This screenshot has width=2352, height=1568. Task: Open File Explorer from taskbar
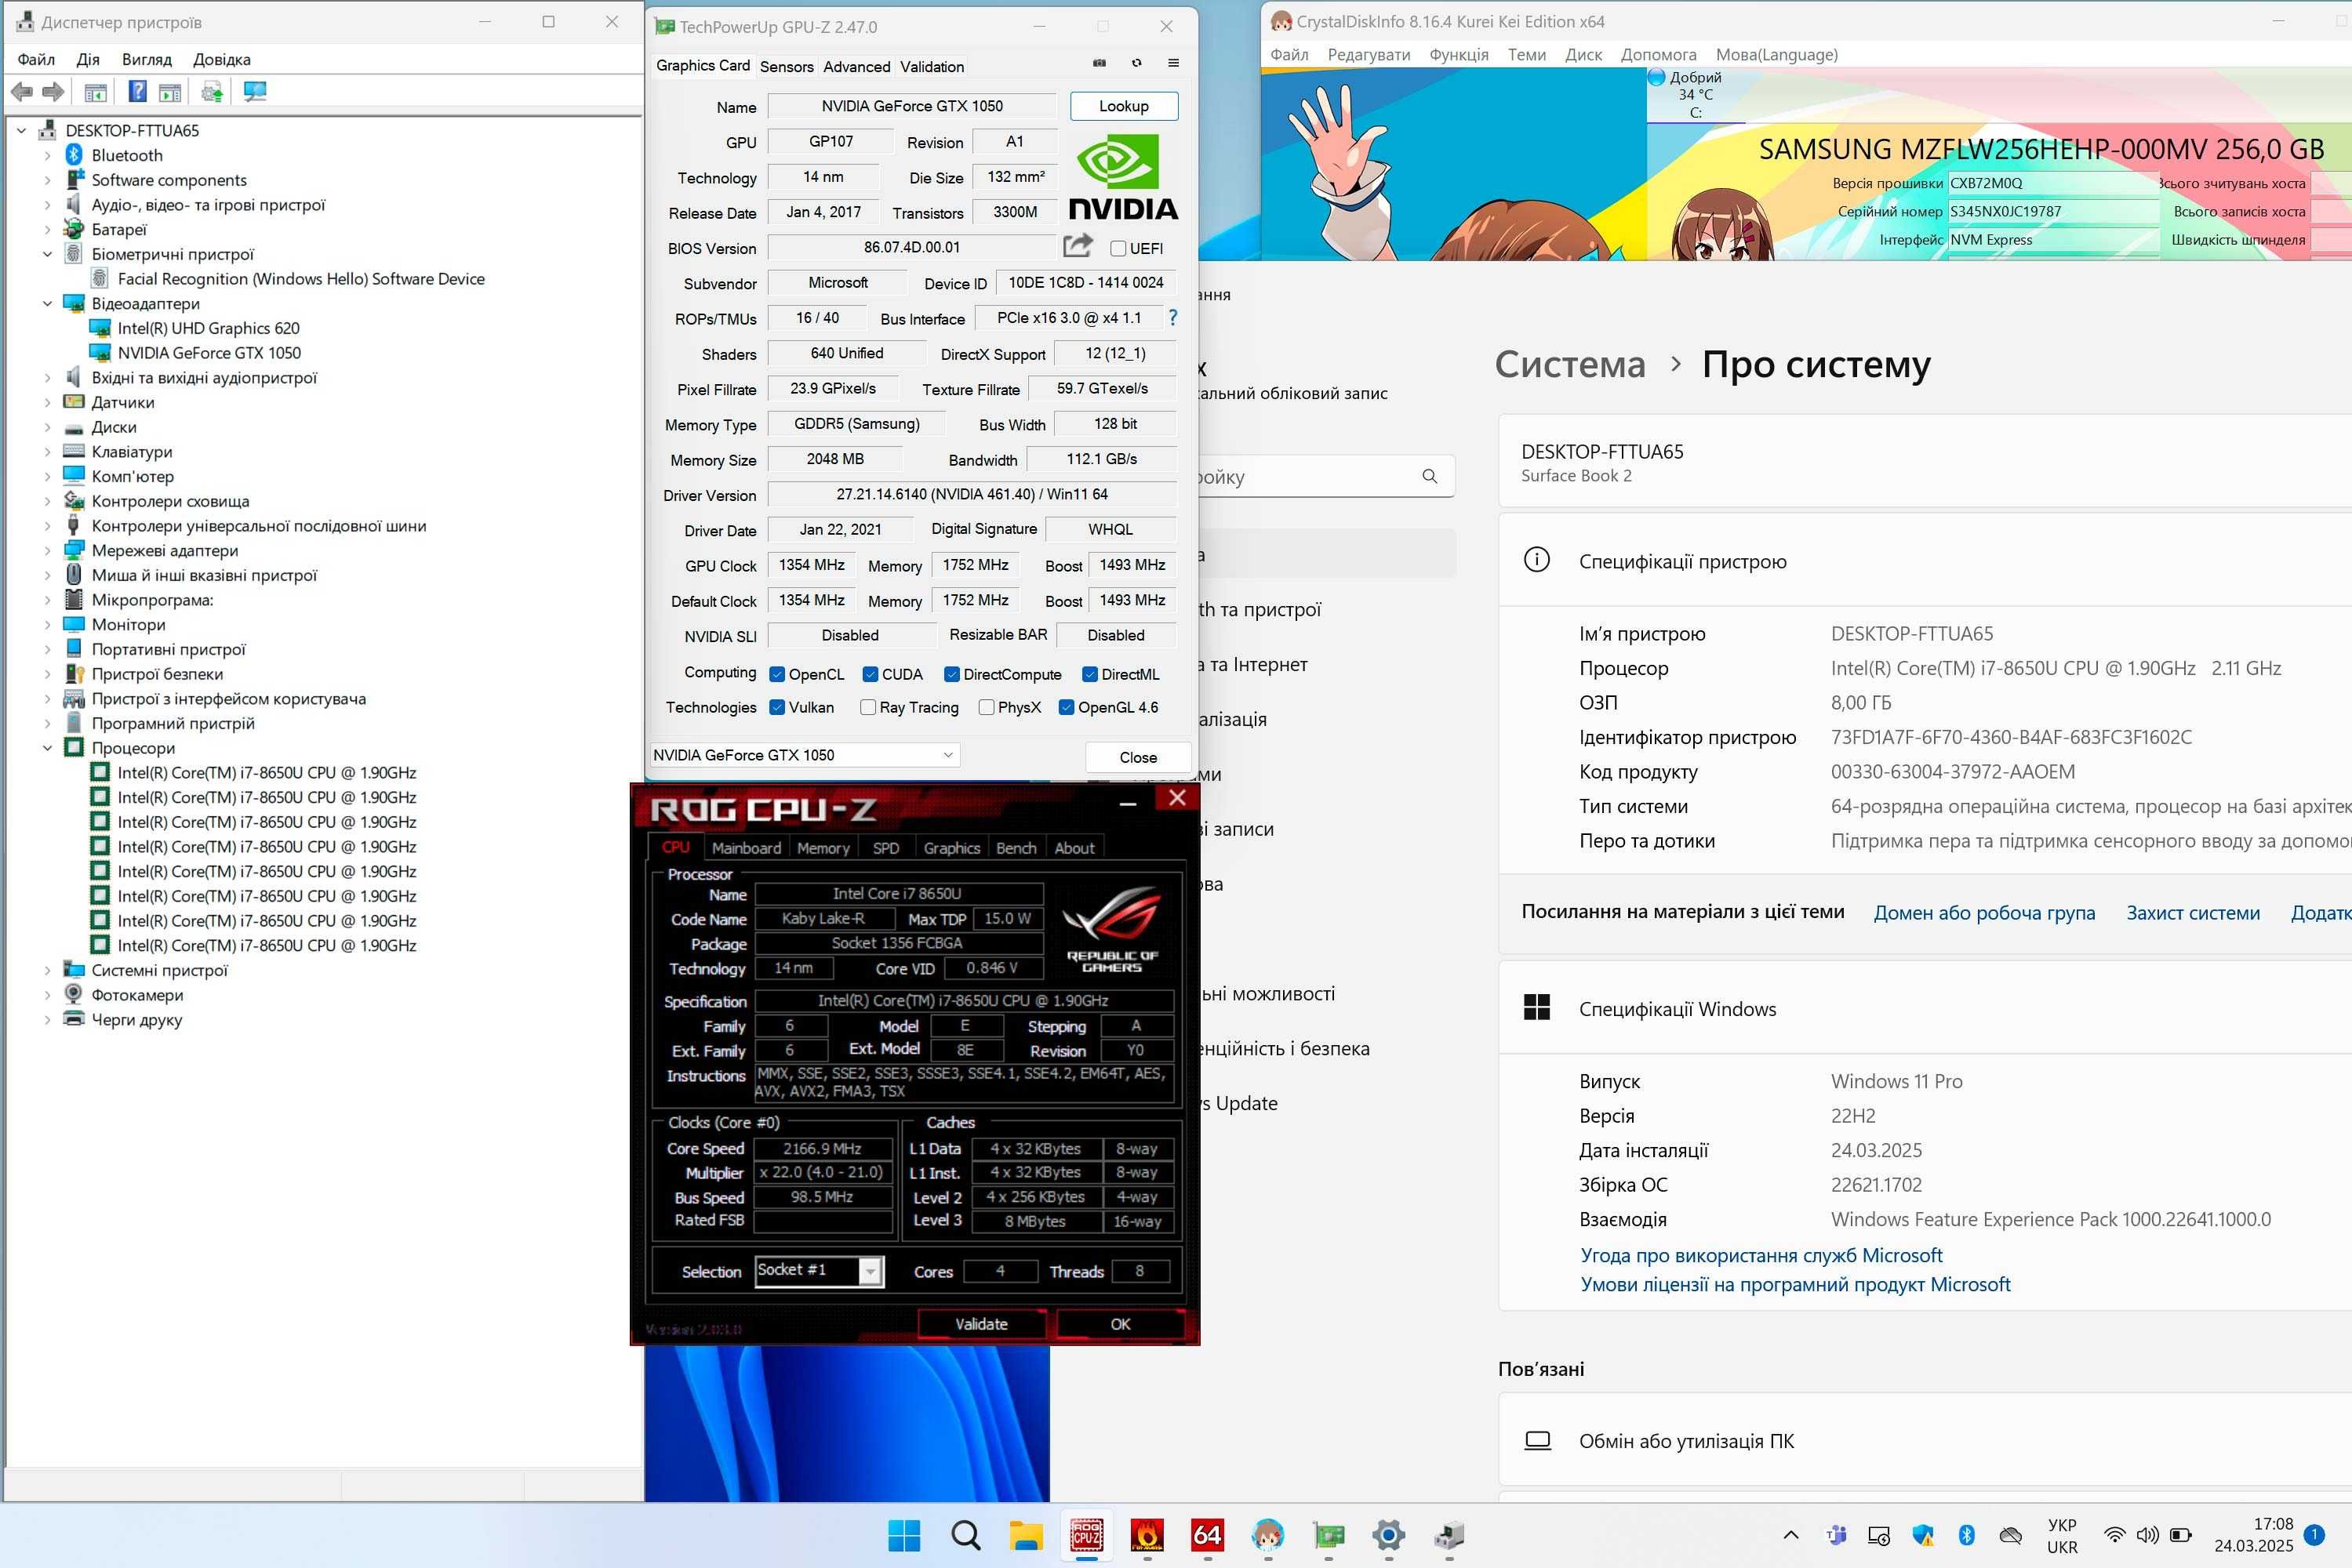[1026, 1535]
